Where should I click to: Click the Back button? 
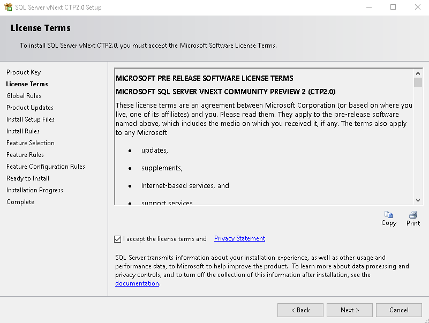(x=300, y=310)
